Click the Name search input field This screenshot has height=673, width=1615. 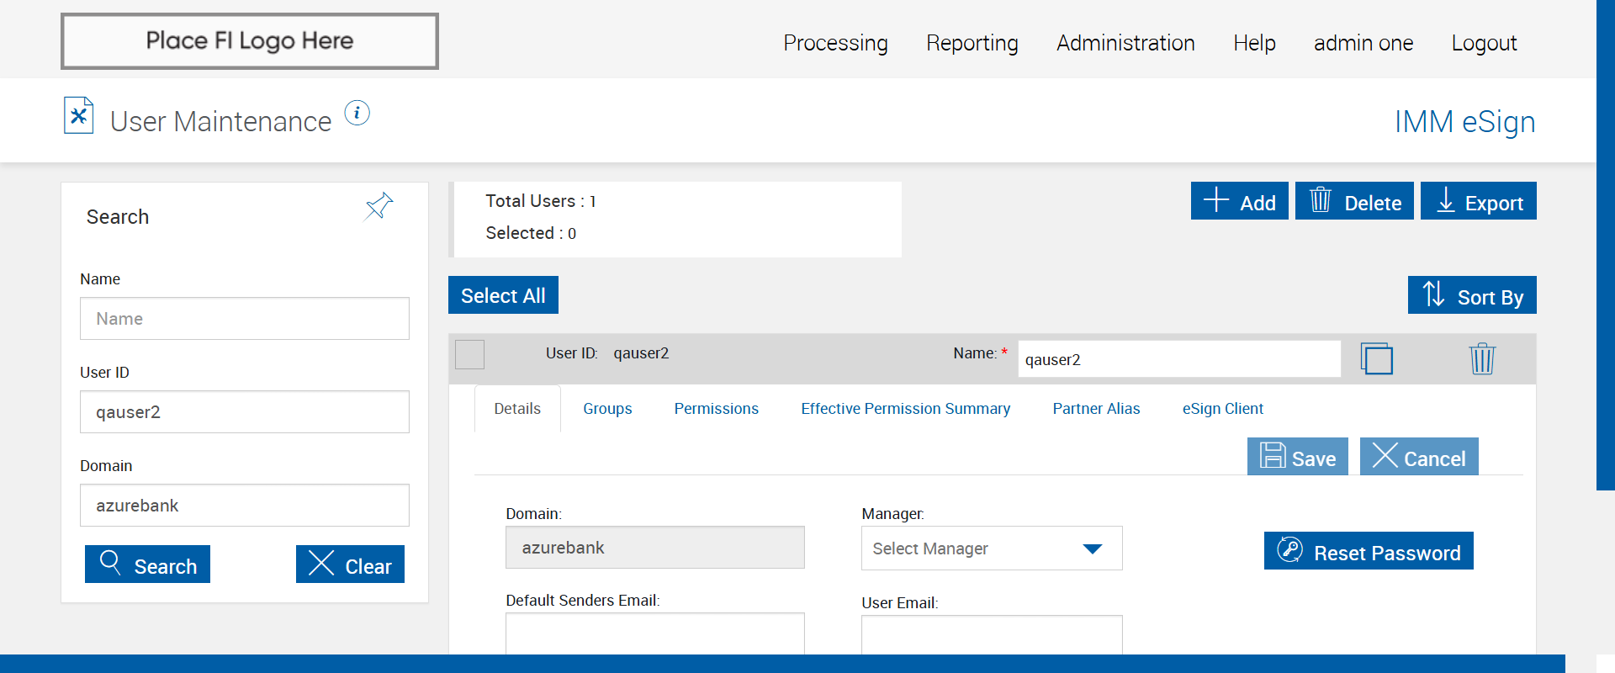coord(244,319)
